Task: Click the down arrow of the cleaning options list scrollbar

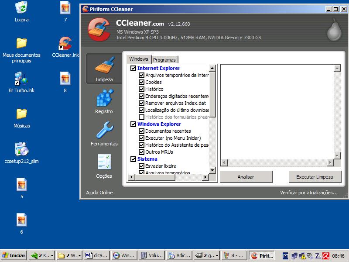Action: [212, 170]
